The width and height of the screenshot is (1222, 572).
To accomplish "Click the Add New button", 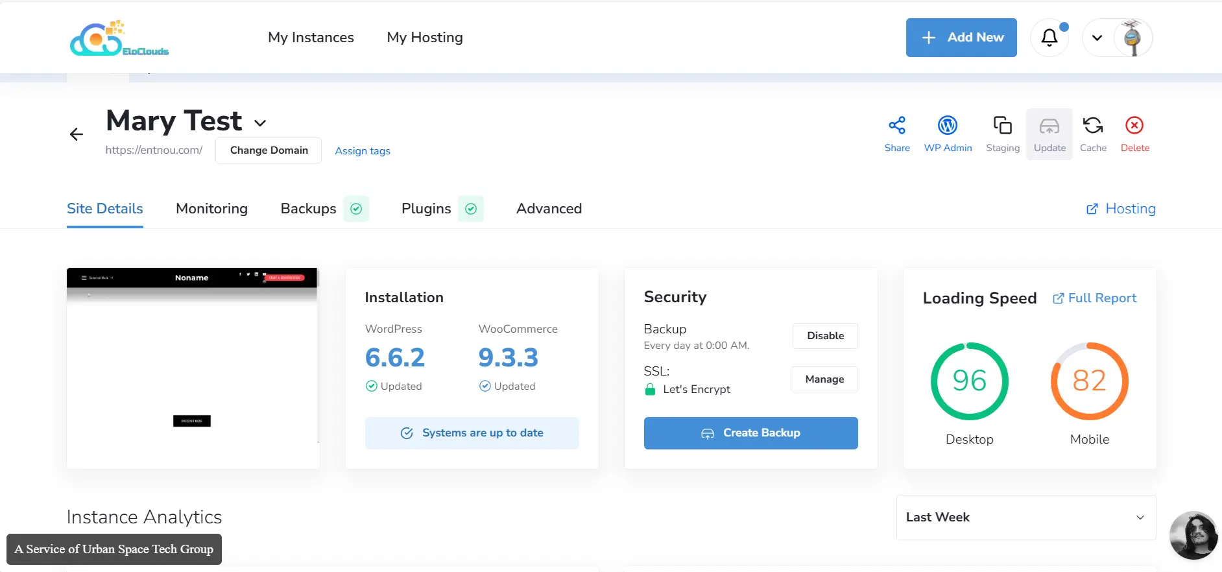I will pyautogui.click(x=961, y=38).
